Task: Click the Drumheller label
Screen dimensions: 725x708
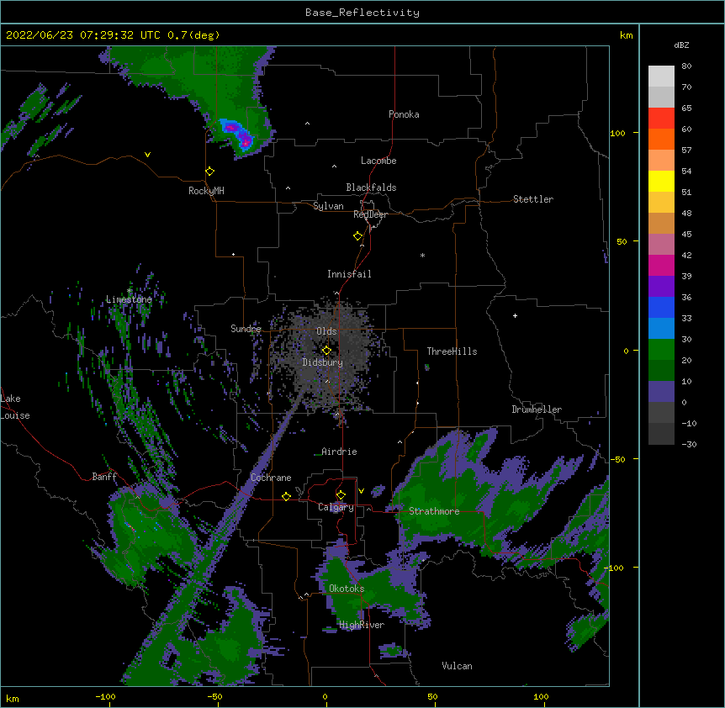Action: point(537,409)
